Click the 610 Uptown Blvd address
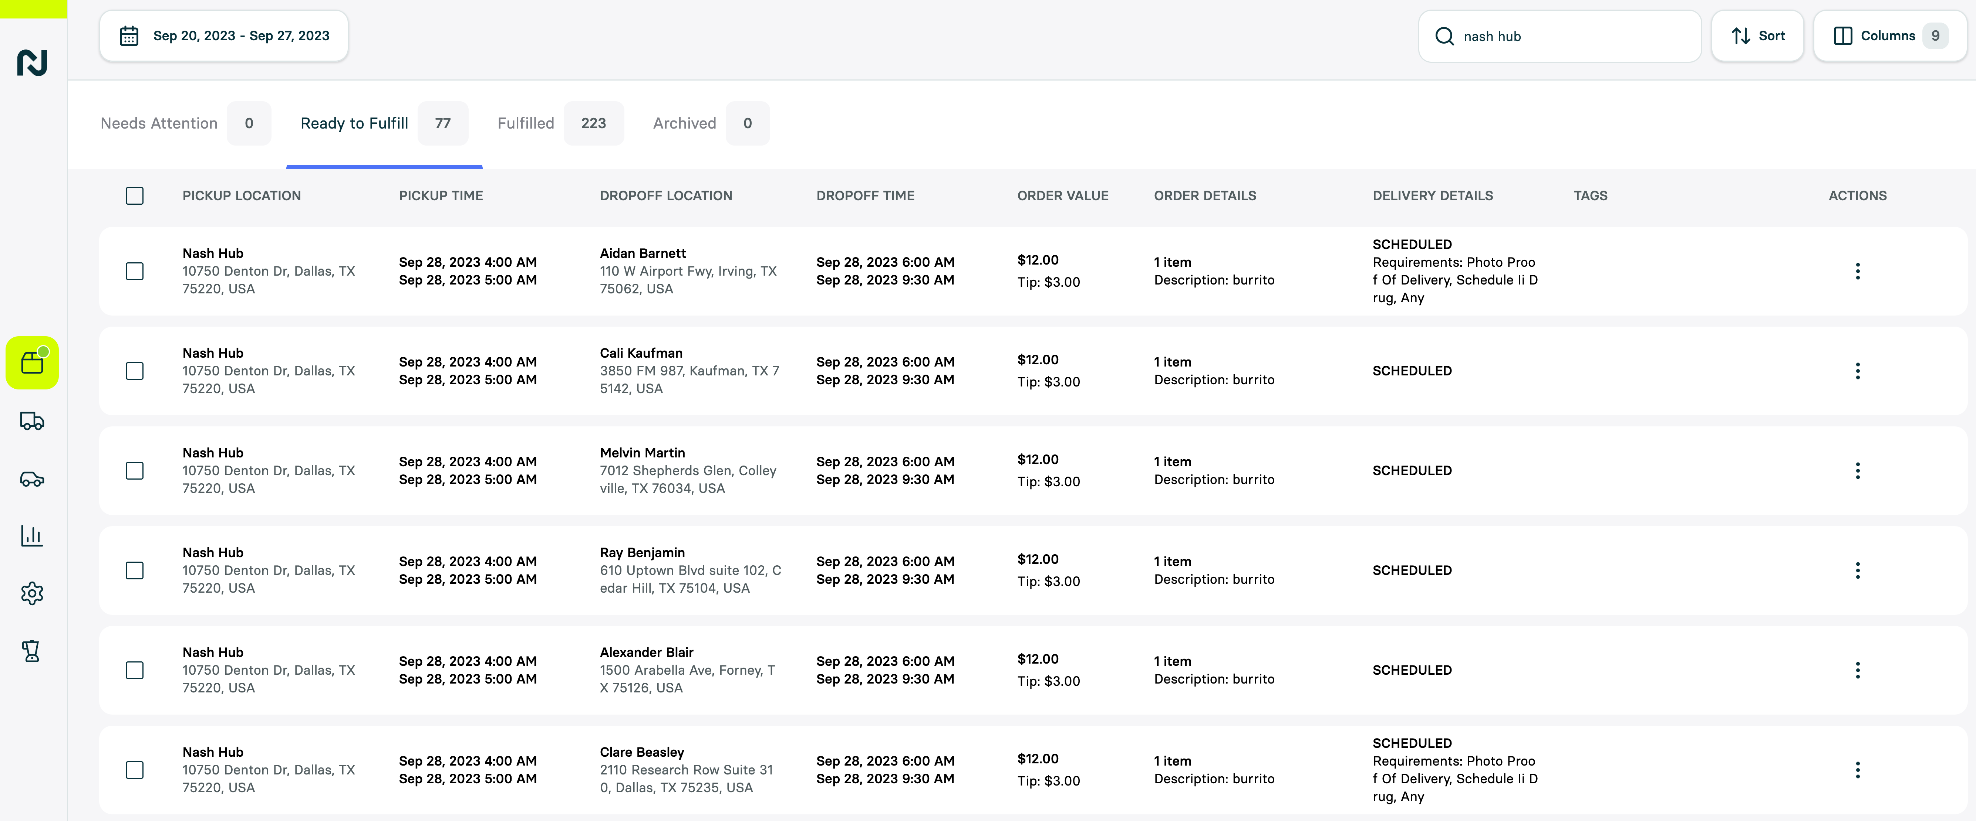 tap(690, 579)
